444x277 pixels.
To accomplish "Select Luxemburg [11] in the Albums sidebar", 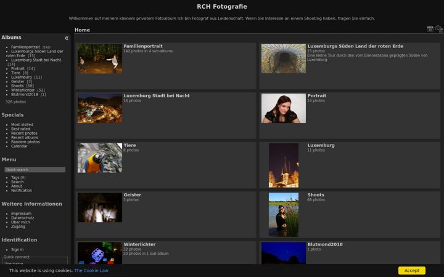I will 21,77.
